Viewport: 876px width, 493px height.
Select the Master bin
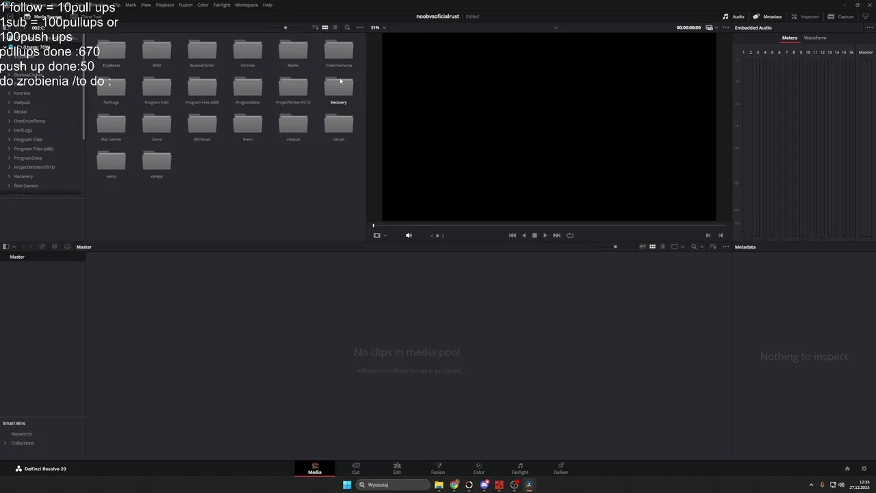click(42, 257)
